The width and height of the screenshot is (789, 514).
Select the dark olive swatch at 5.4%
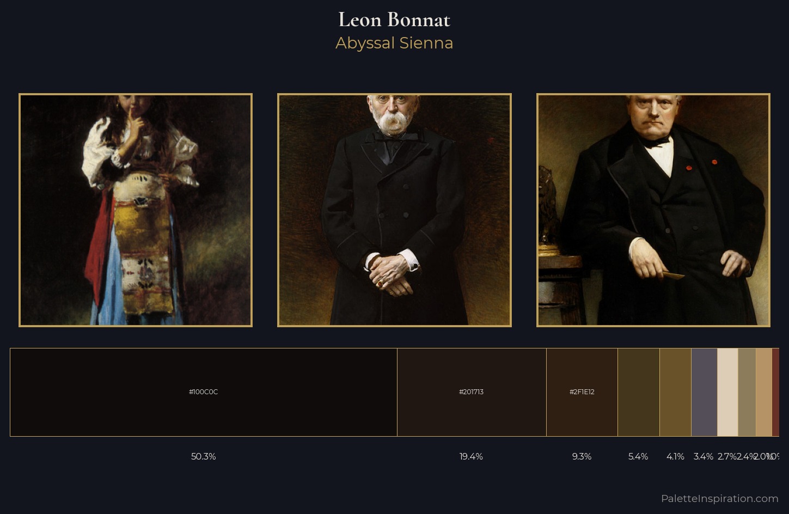coord(639,392)
